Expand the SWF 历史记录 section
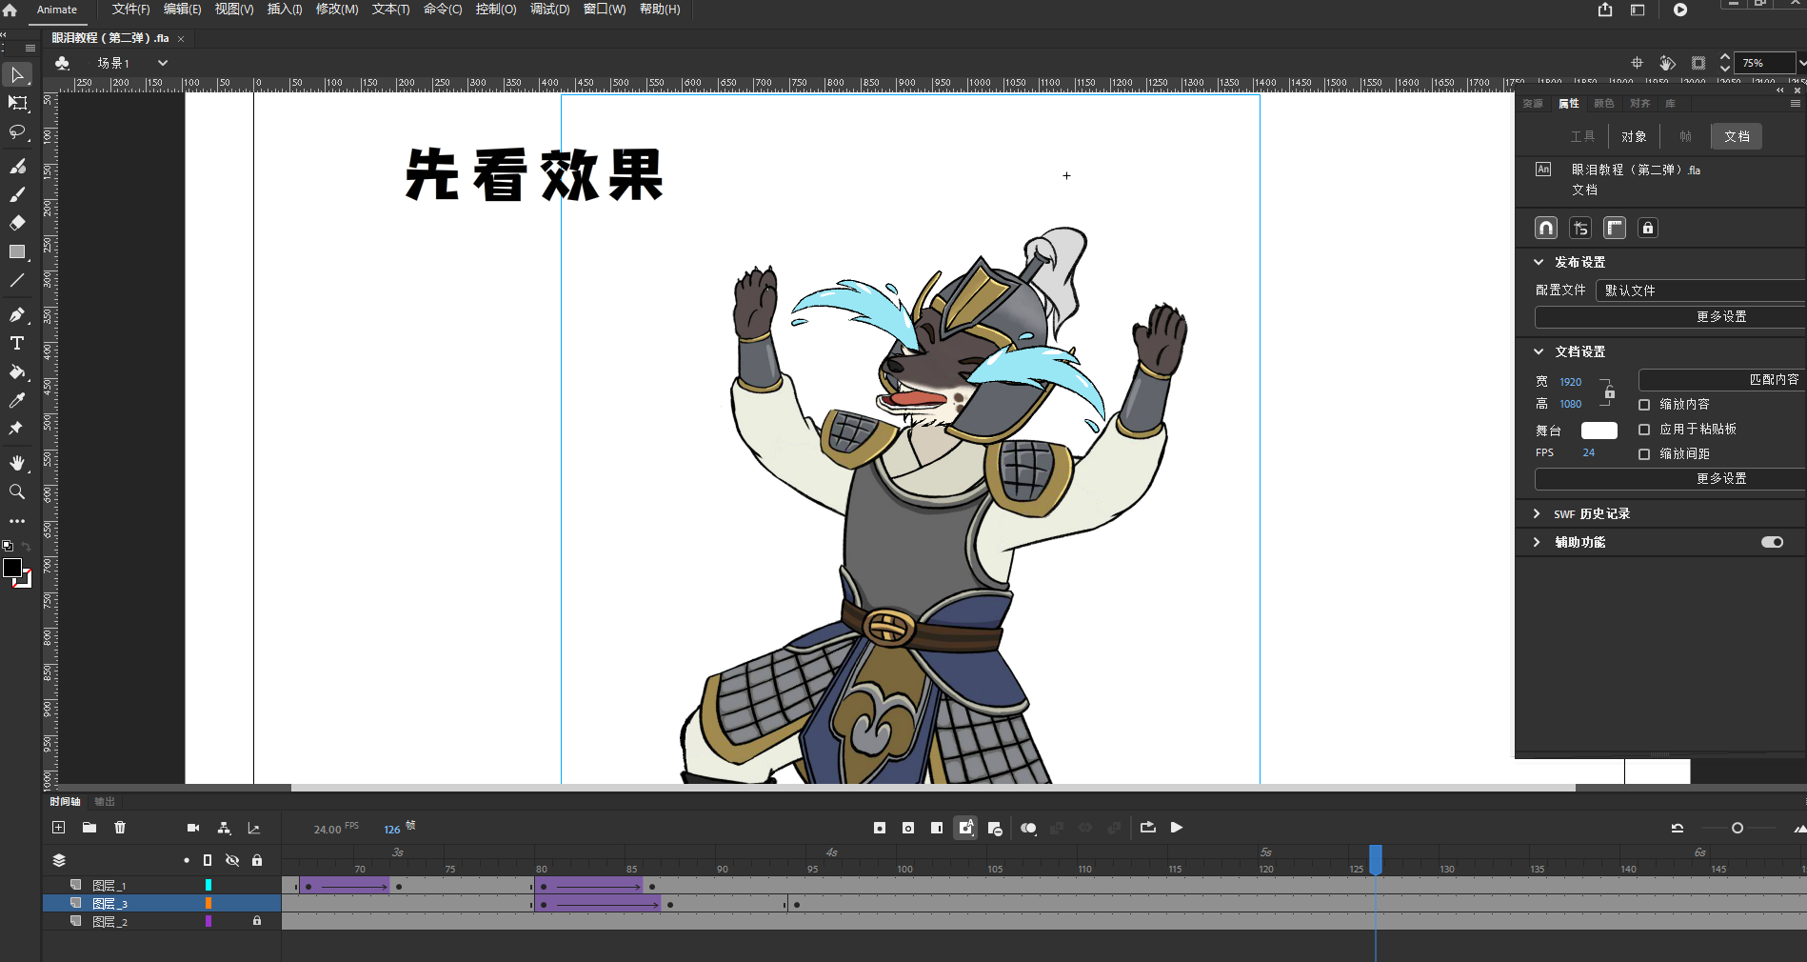Image resolution: width=1807 pixels, height=962 pixels. coord(1537,513)
